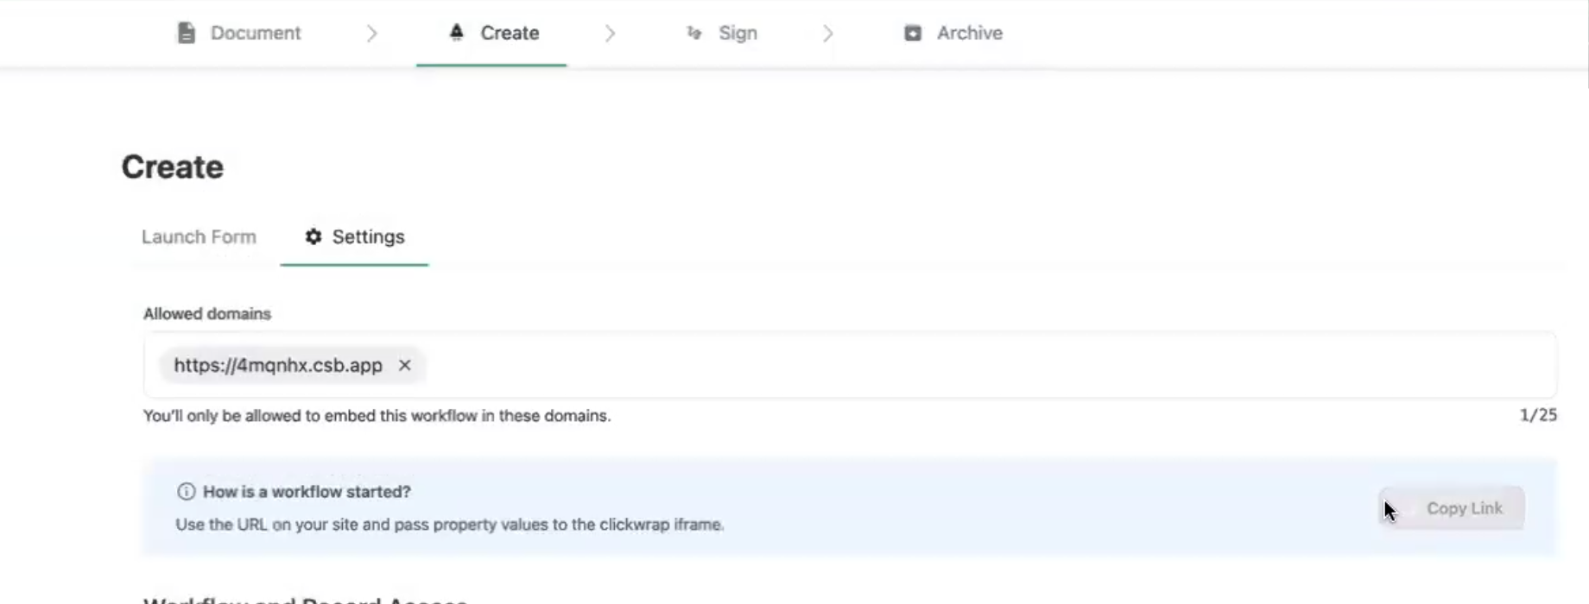1589x604 pixels.
Task: Click the https://4mqnhx.csb.app domain tag
Action: (x=278, y=365)
